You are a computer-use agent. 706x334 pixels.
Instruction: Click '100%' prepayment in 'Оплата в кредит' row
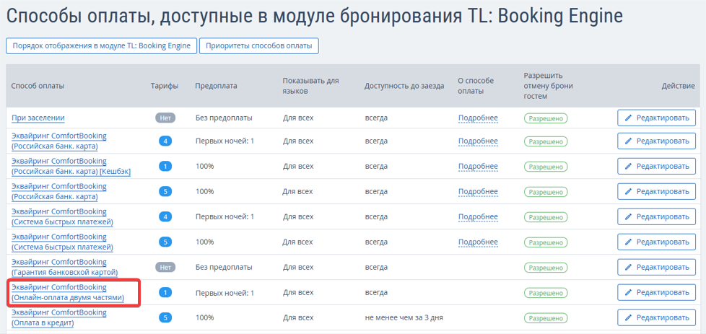tap(204, 318)
